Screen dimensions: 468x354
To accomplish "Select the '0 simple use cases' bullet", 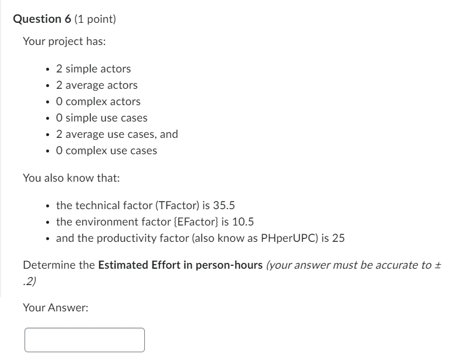I will click(x=102, y=118).
